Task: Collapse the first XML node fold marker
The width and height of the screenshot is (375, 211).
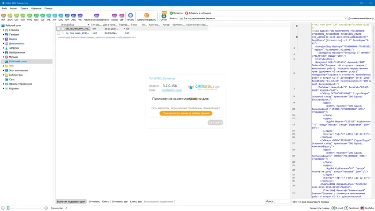Action: [x=297, y=26]
